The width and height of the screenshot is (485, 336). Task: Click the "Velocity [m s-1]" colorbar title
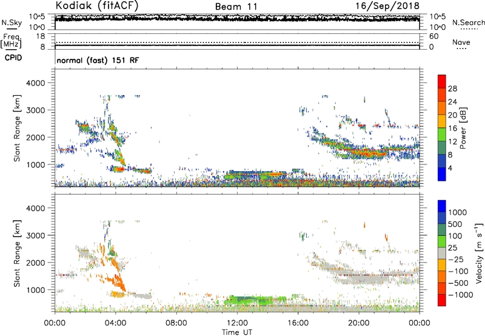point(479,253)
